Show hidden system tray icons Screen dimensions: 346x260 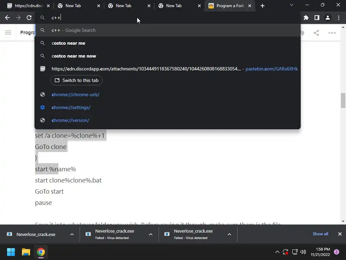click(277, 252)
